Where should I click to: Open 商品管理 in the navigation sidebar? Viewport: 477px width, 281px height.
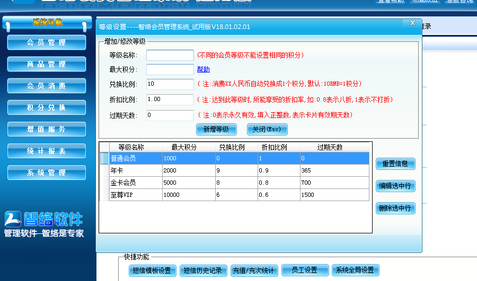[47, 64]
